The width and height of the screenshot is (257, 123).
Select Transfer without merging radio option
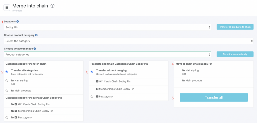pyautogui.click(x=92, y=72)
